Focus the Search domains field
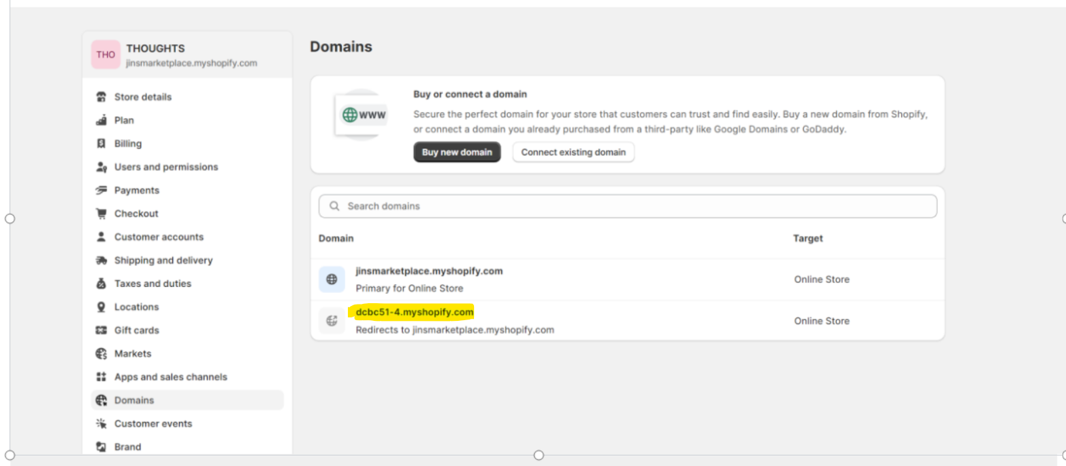 pos(628,206)
